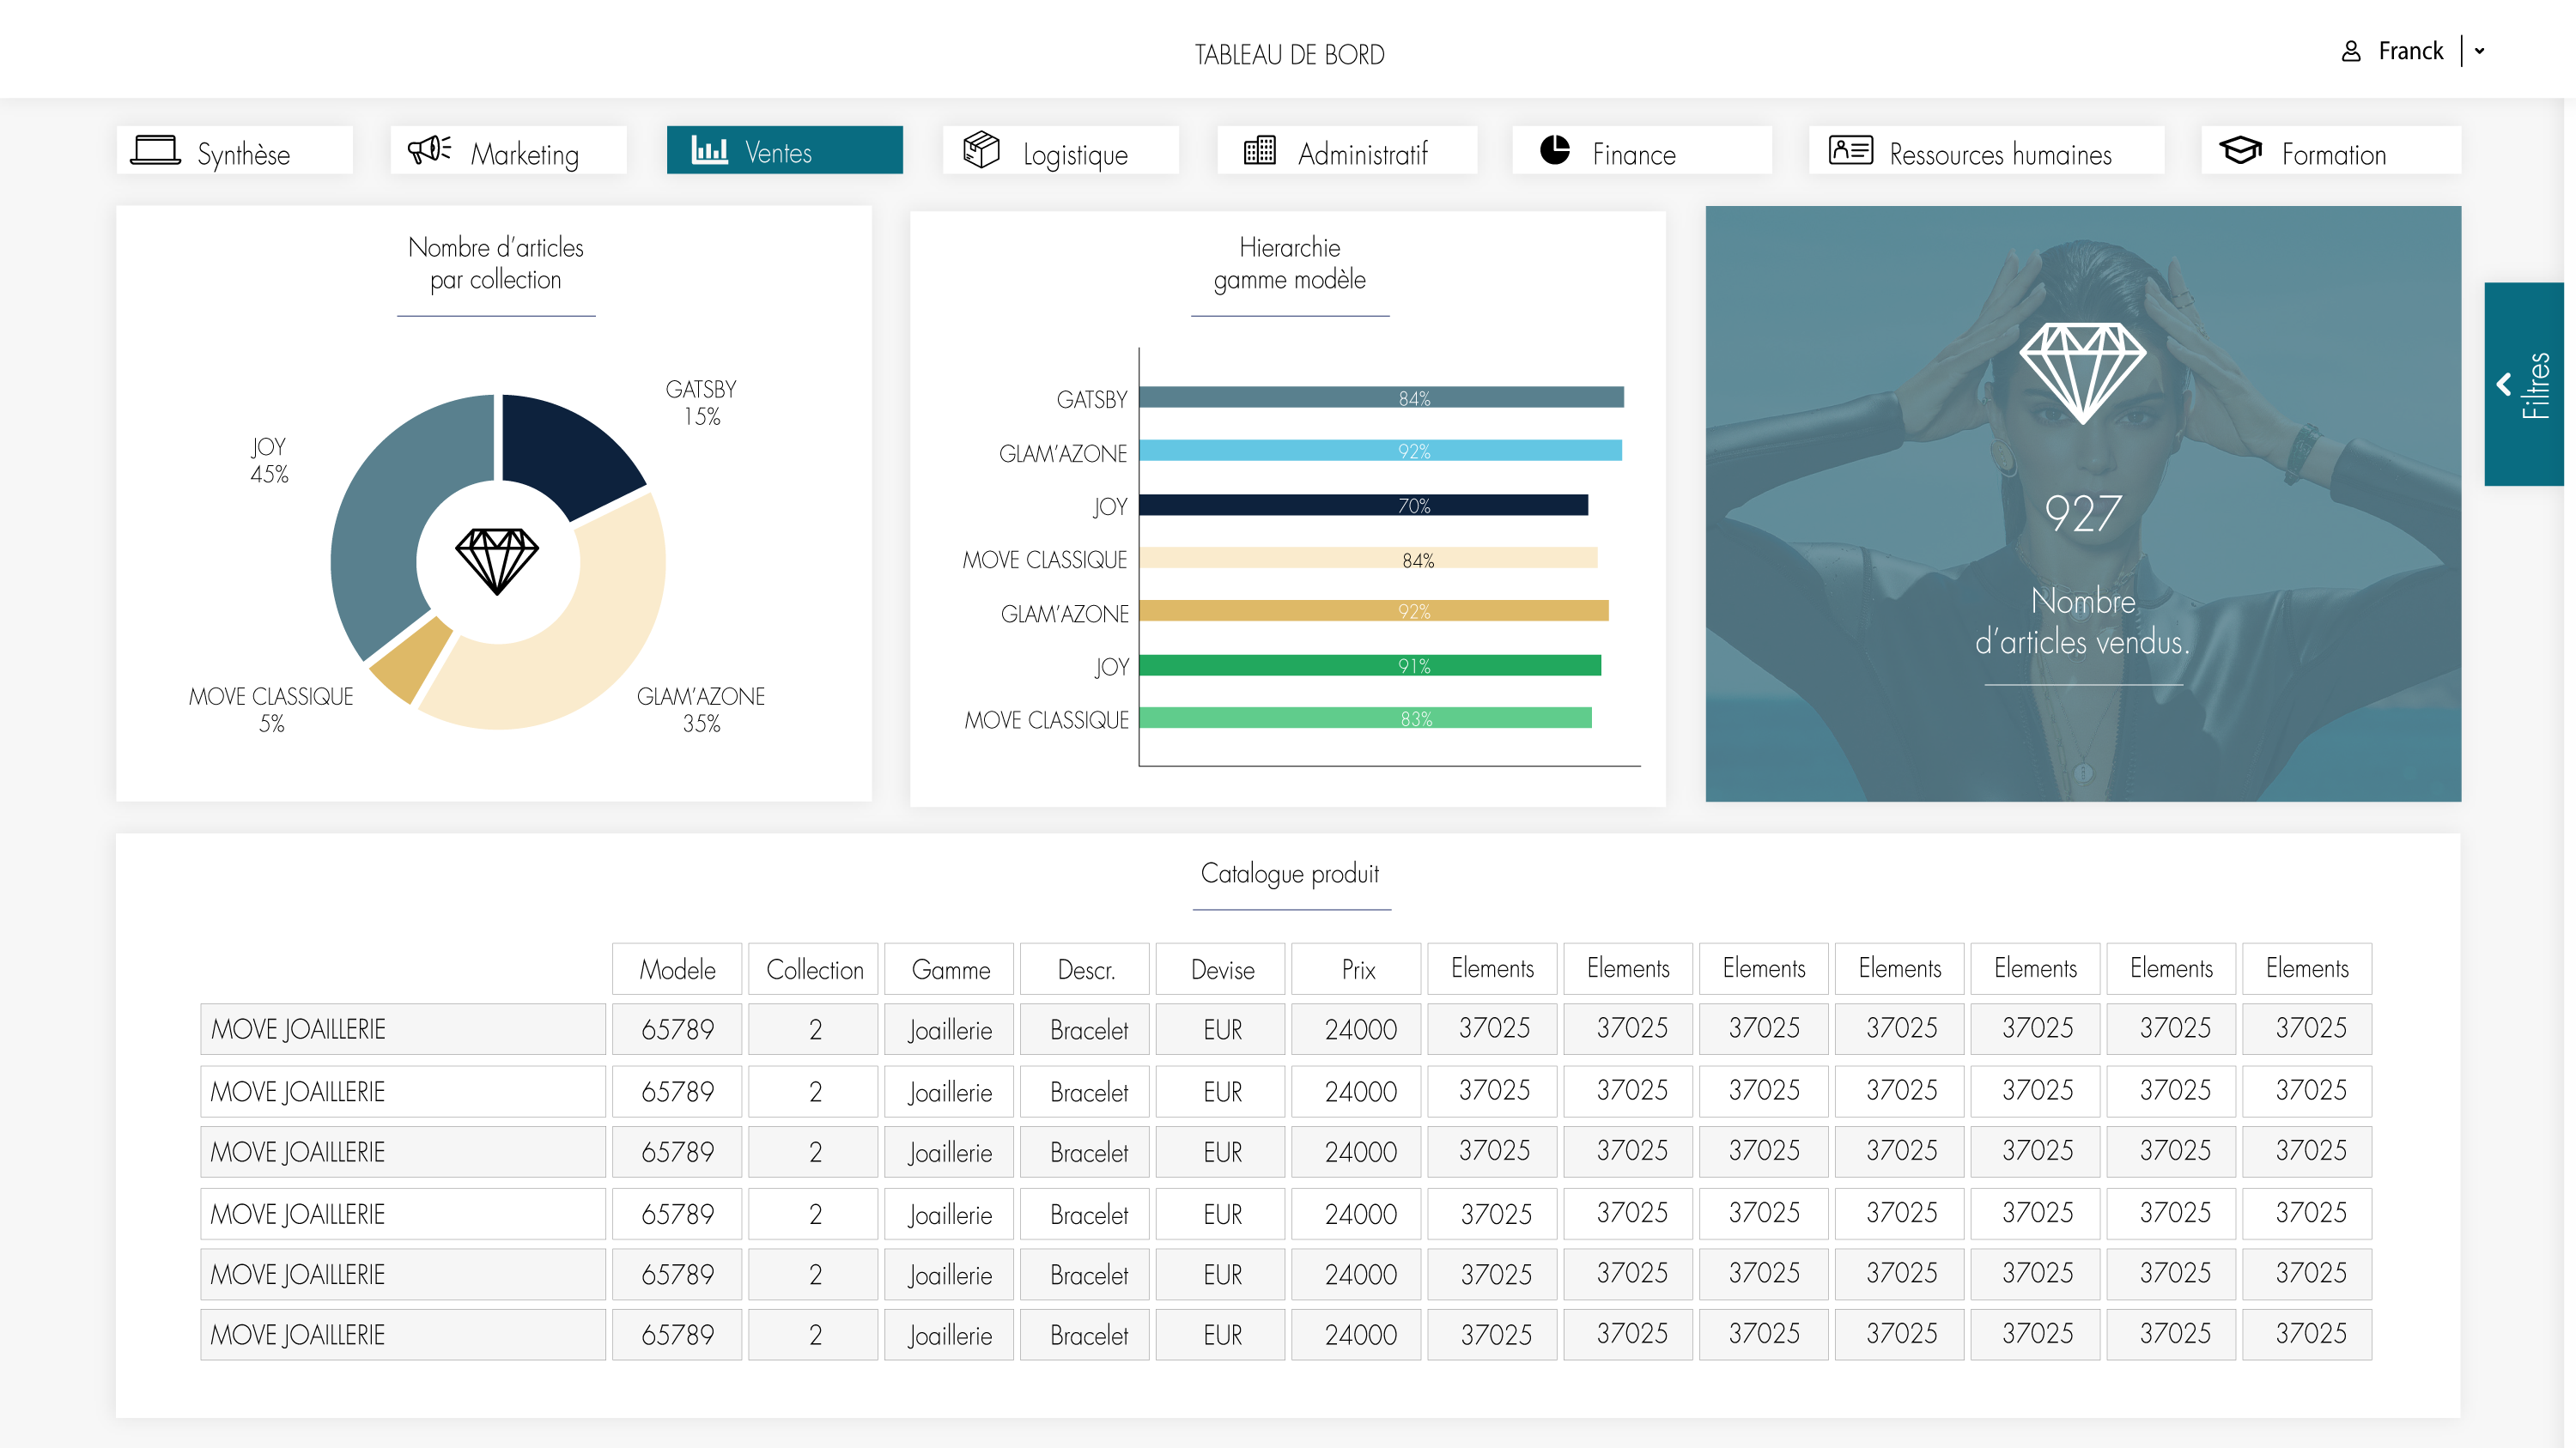The image size is (2576, 1448).
Task: Click the diamond icon in donut chart center
Action: coord(497,561)
